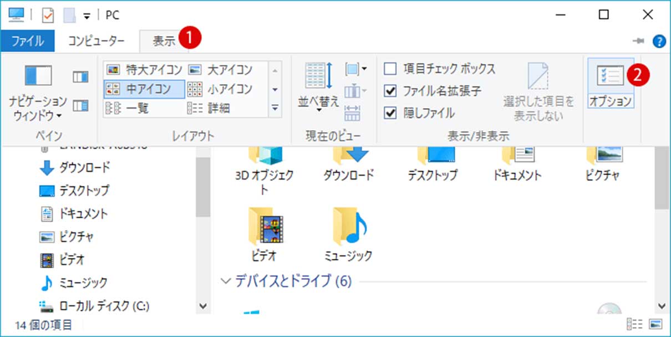This screenshot has height=337, width=671.
Task: Open the ナビゲーション ウィンドウ menu
Action: pyautogui.click(x=38, y=91)
